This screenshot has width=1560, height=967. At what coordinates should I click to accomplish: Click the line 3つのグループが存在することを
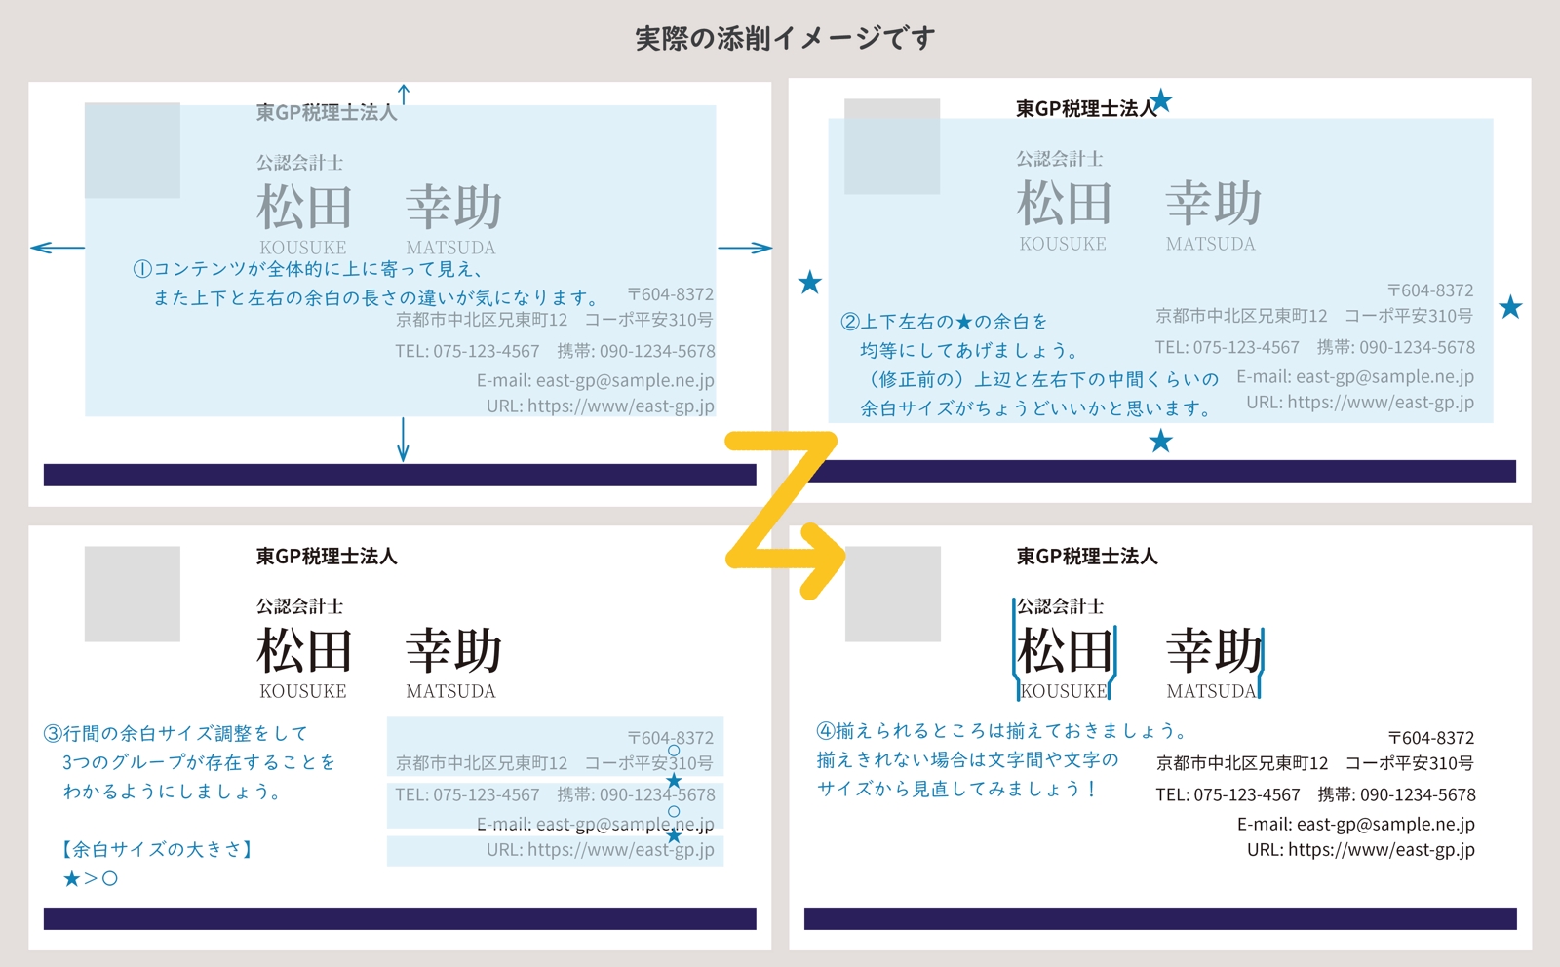pyautogui.click(x=199, y=762)
